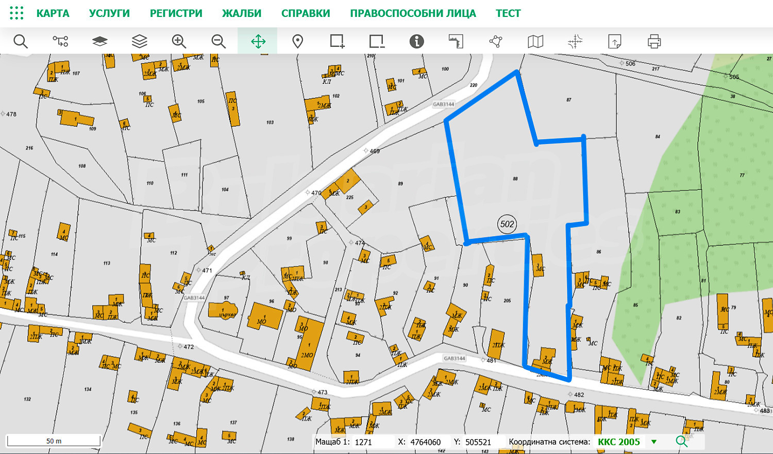Select the zoom in tool
This screenshot has height=454, width=773.
coord(179,41)
